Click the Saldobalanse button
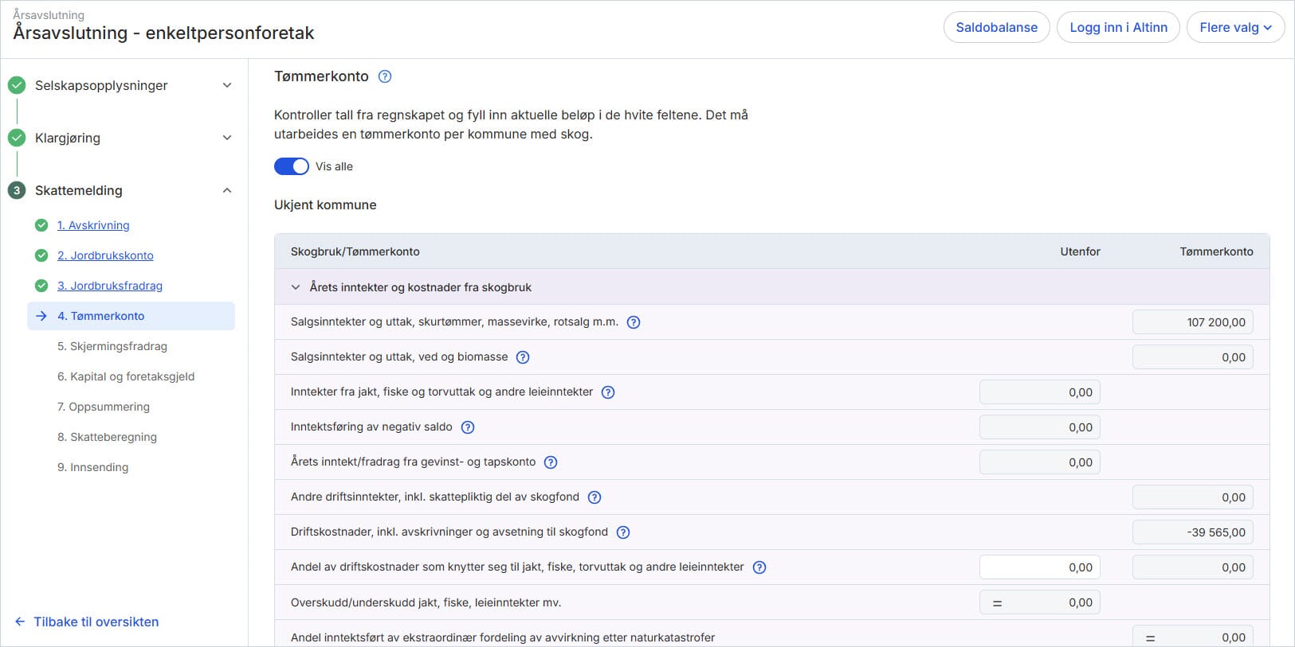The height and width of the screenshot is (647, 1295). click(x=996, y=27)
